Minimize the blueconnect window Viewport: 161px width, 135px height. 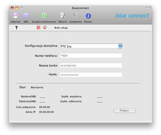coord(17,8)
